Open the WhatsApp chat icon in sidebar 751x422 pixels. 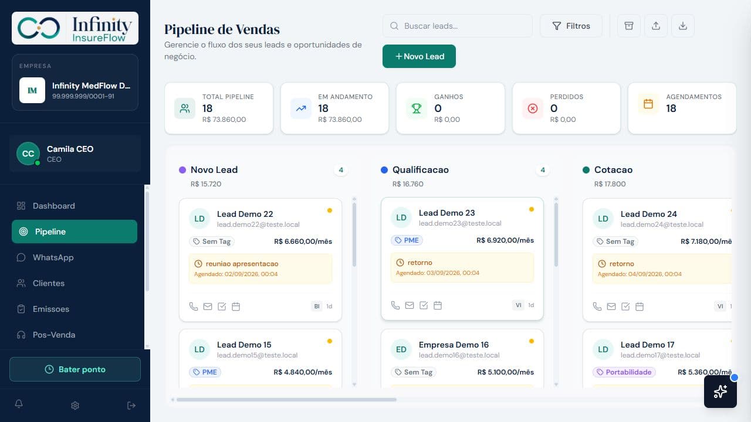(21, 257)
